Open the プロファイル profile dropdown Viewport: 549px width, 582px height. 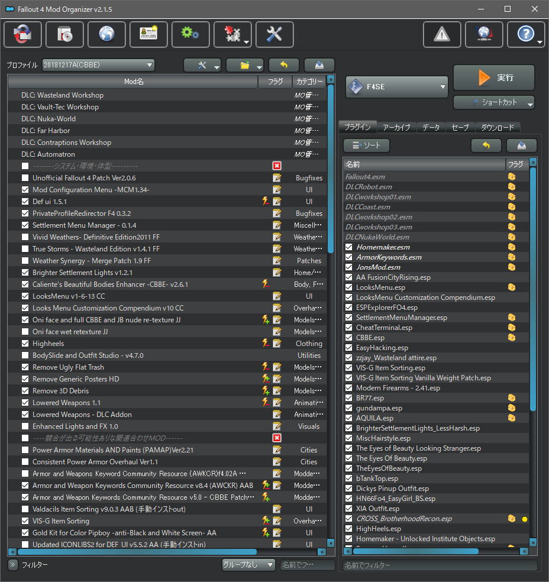tap(98, 65)
